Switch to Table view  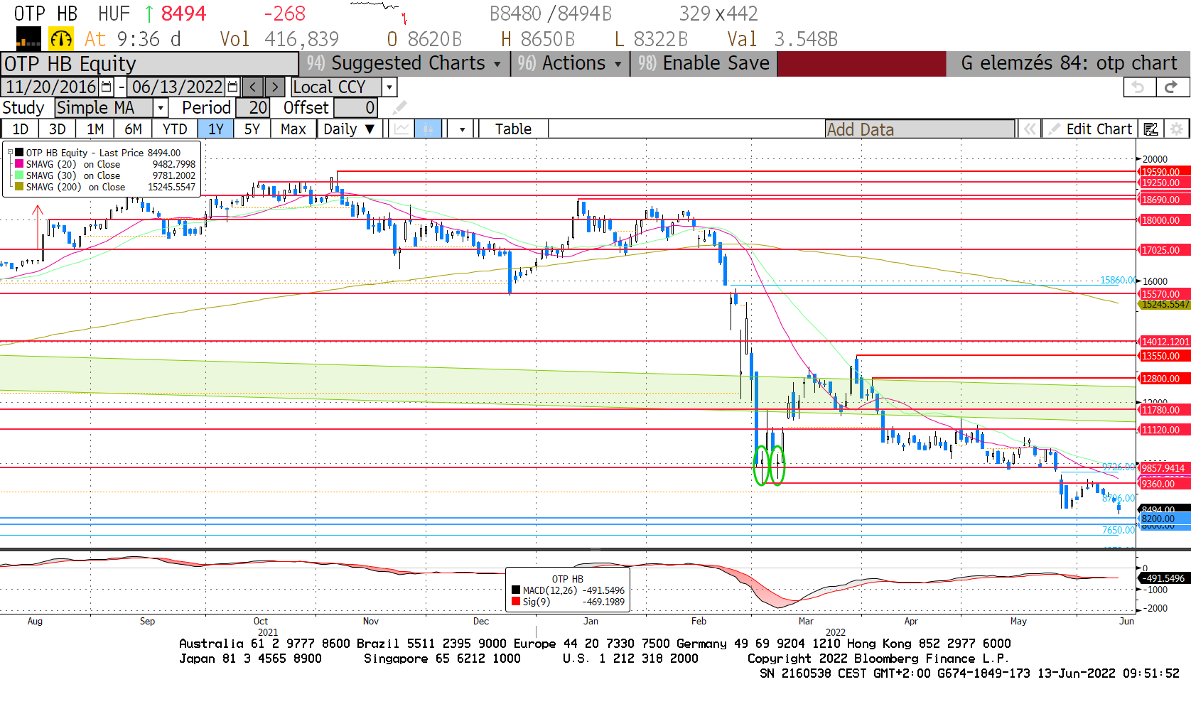(513, 129)
